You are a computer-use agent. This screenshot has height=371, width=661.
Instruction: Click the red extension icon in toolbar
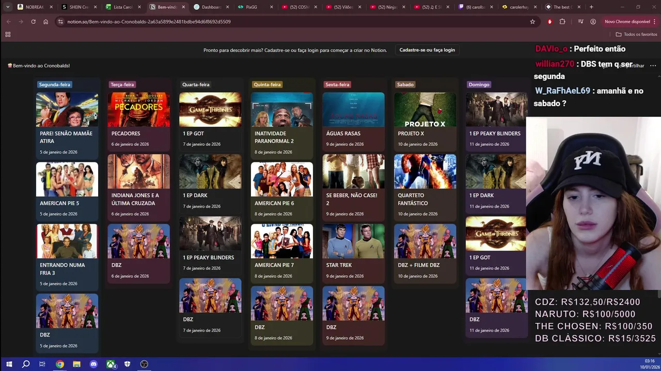click(x=549, y=22)
